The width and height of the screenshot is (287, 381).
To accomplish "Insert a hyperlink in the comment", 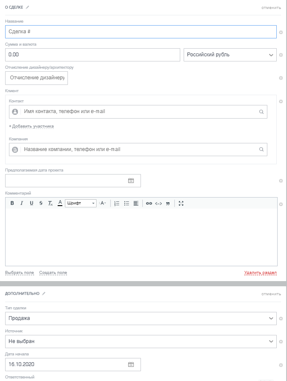I will (x=149, y=204).
